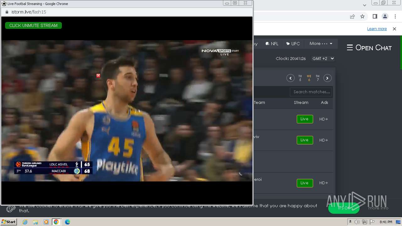
Task: Select Wednesday 6 in date picker
Action: tap(309, 78)
